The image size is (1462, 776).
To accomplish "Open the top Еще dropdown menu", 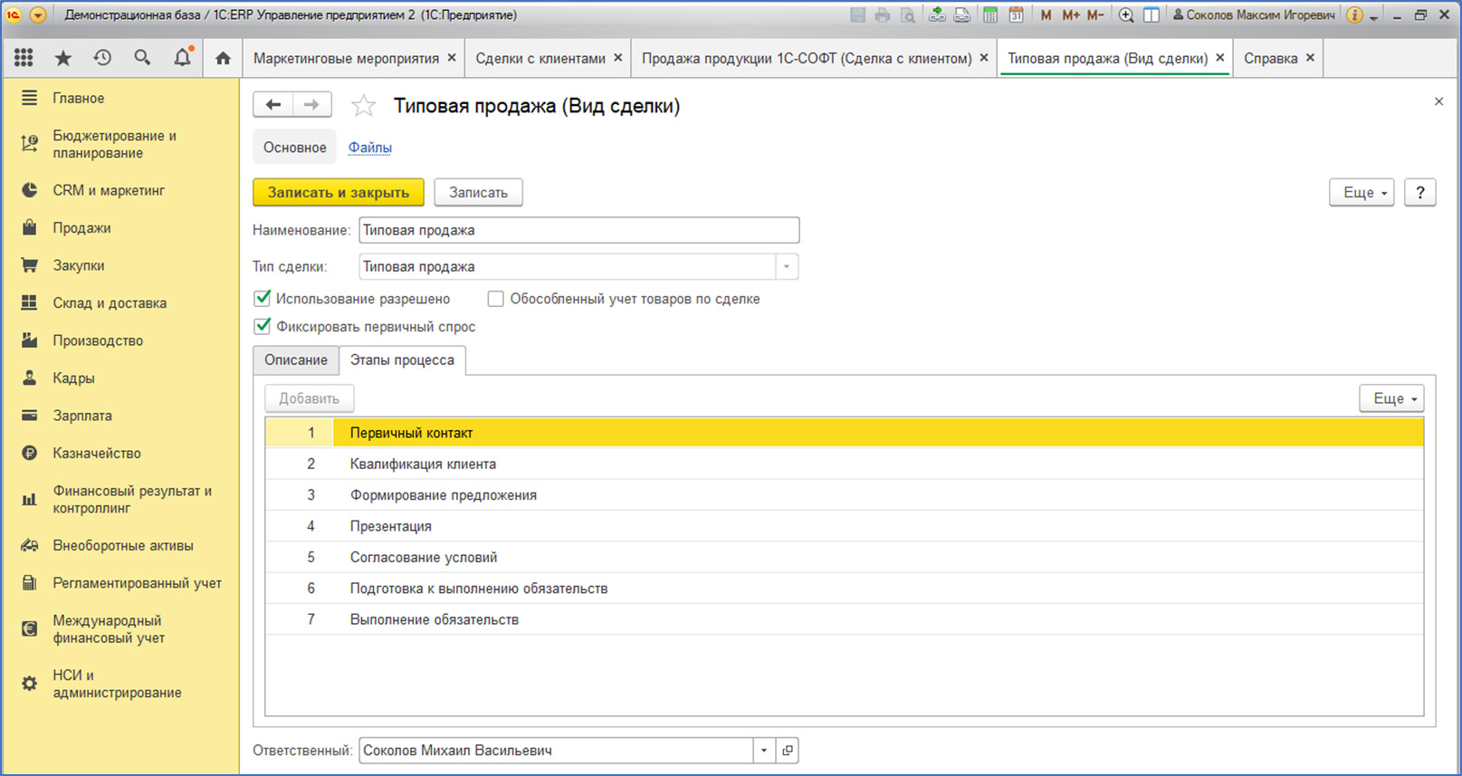I will click(x=1362, y=193).
